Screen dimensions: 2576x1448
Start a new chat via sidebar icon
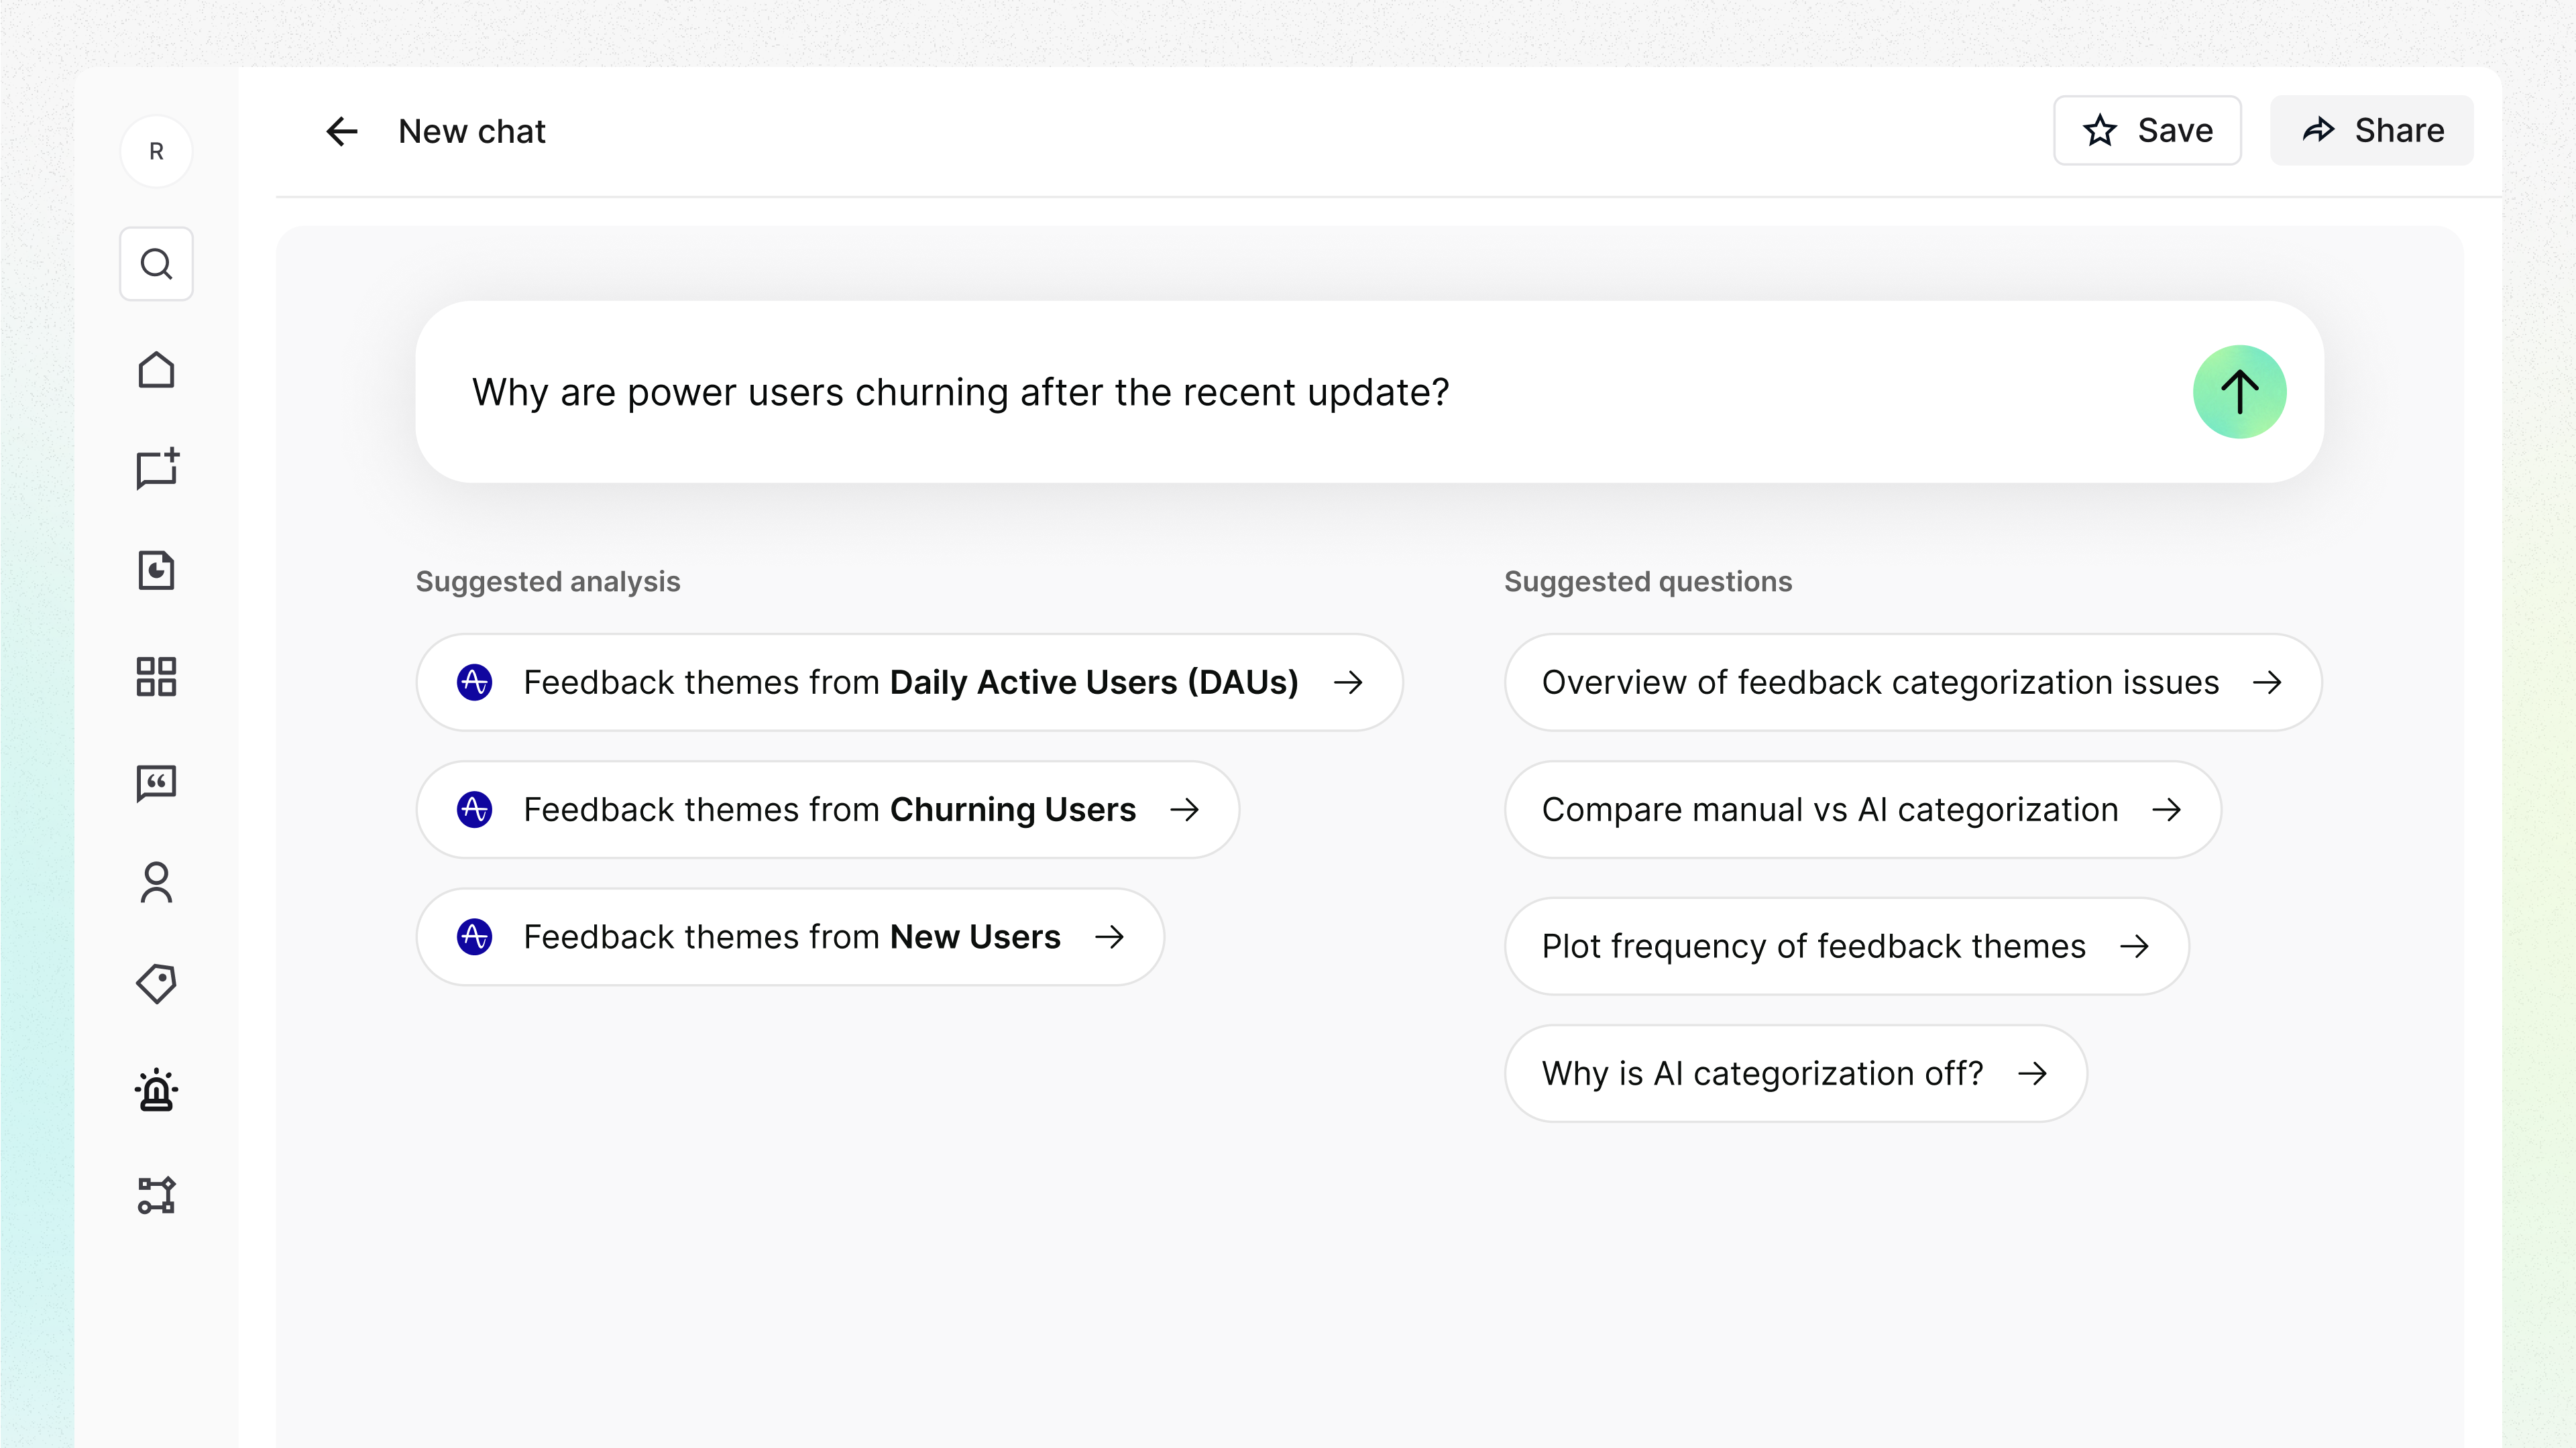156,469
